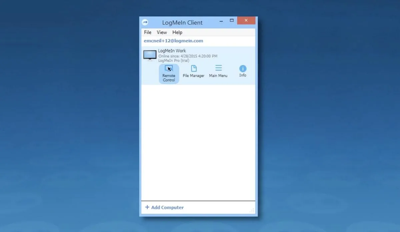Maximize the LogMeIn Client window
Screen dimensions: 400x232
point(232,21)
